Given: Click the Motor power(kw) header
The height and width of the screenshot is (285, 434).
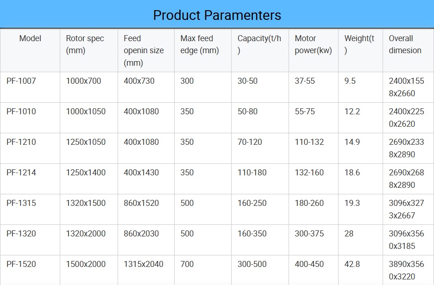Looking at the screenshot, I should tap(313, 44).
